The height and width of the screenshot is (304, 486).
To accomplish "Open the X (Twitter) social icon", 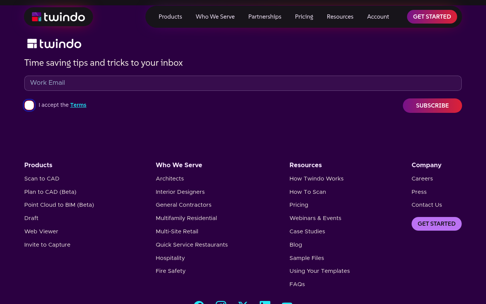I will tap(243, 302).
